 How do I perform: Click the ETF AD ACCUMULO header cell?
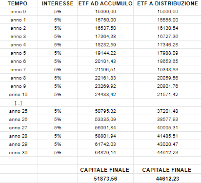[105, 3]
